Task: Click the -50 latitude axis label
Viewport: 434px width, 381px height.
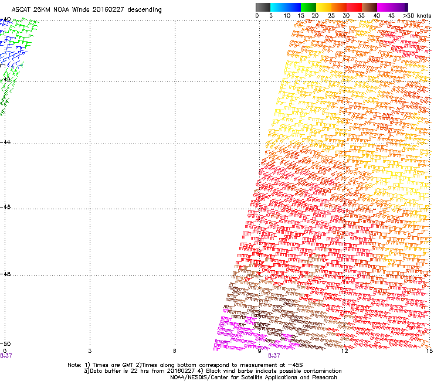Action: 5,343
